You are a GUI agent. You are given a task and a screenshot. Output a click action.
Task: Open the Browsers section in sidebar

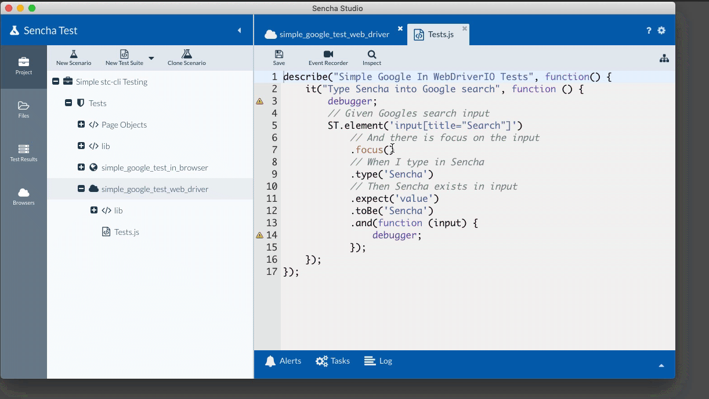pos(24,197)
